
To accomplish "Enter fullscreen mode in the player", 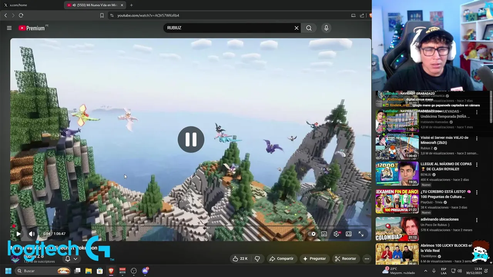I will pos(361,234).
